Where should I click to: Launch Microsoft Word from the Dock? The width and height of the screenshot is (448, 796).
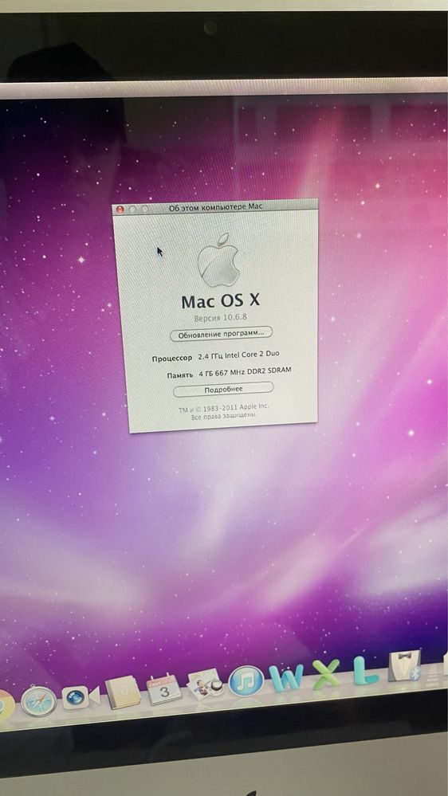click(286, 677)
